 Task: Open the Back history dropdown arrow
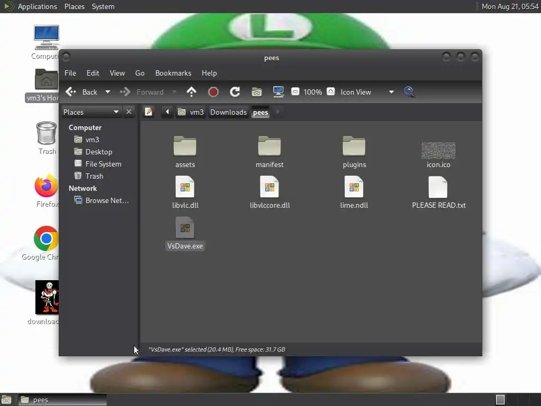coord(108,92)
